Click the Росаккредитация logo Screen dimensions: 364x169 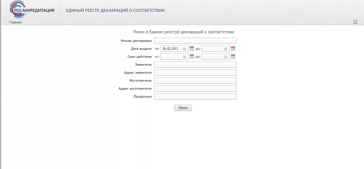click(x=32, y=10)
